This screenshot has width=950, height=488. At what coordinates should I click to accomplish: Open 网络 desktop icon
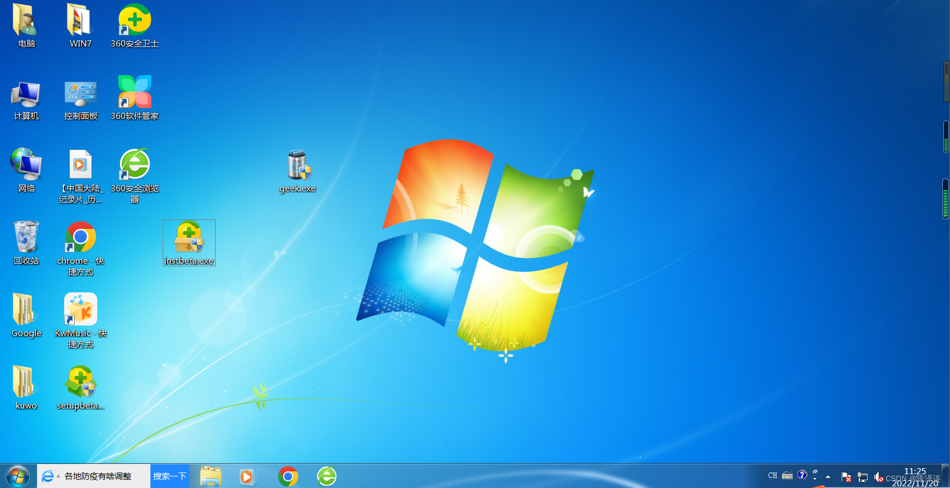coord(26,170)
